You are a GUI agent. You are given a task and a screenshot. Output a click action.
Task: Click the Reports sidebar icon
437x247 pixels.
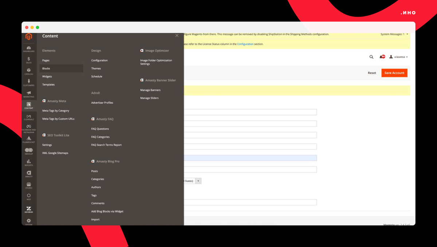[29, 161]
